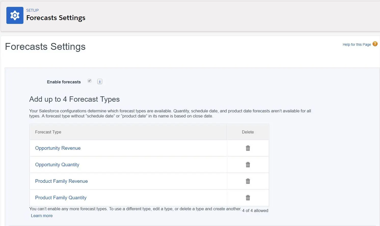Click the Delete column header
This screenshot has width=380, height=226.
click(x=248, y=132)
